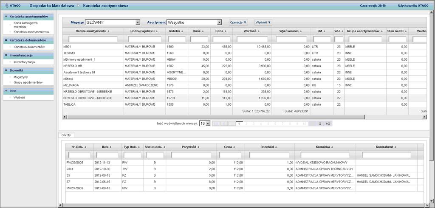Screen dimensions: 435x208
Task: Open Wydruki link in sidebar
Action: point(19,97)
